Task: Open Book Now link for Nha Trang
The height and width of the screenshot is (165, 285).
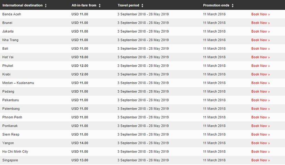Action: click(x=260, y=40)
